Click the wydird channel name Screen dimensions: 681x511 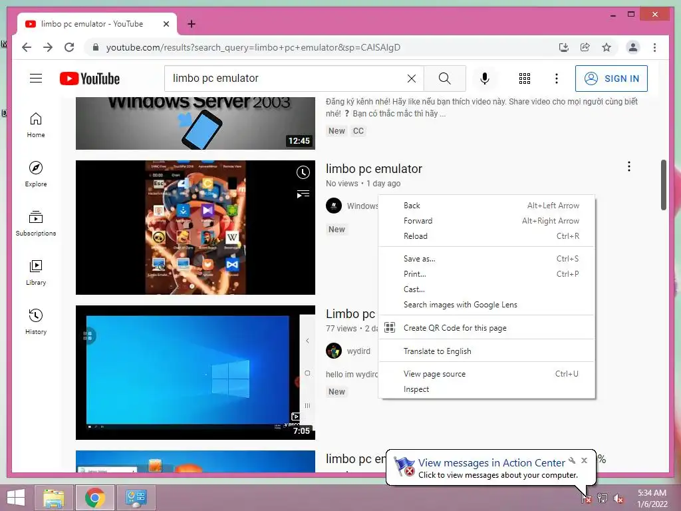coord(358,351)
